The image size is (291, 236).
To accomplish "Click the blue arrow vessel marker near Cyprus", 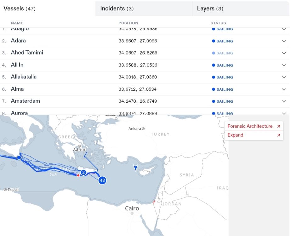I will (136, 168).
